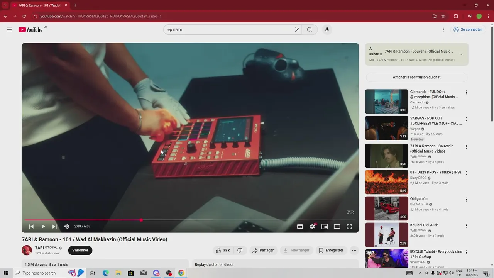Open player quality settings gear

pyautogui.click(x=313, y=227)
